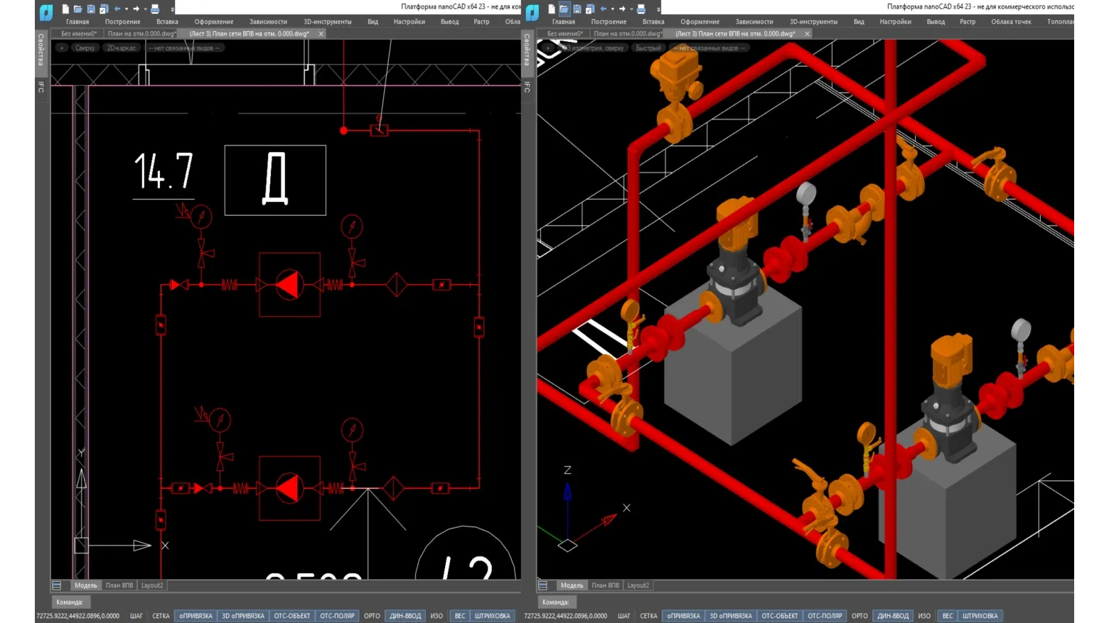This screenshot has width=1109, height=623.
Task: Click the Save icon in left window
Action: click(91, 9)
